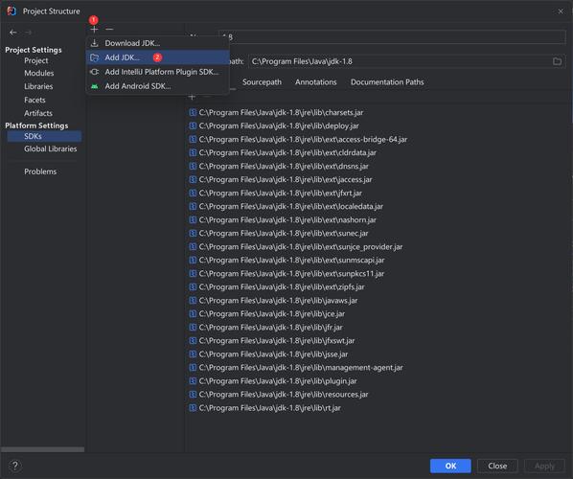
Task: Select the sunec.jar entry
Action: [x=279, y=234]
